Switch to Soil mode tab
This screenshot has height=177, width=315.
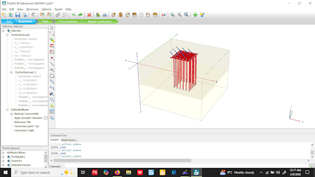8,21
